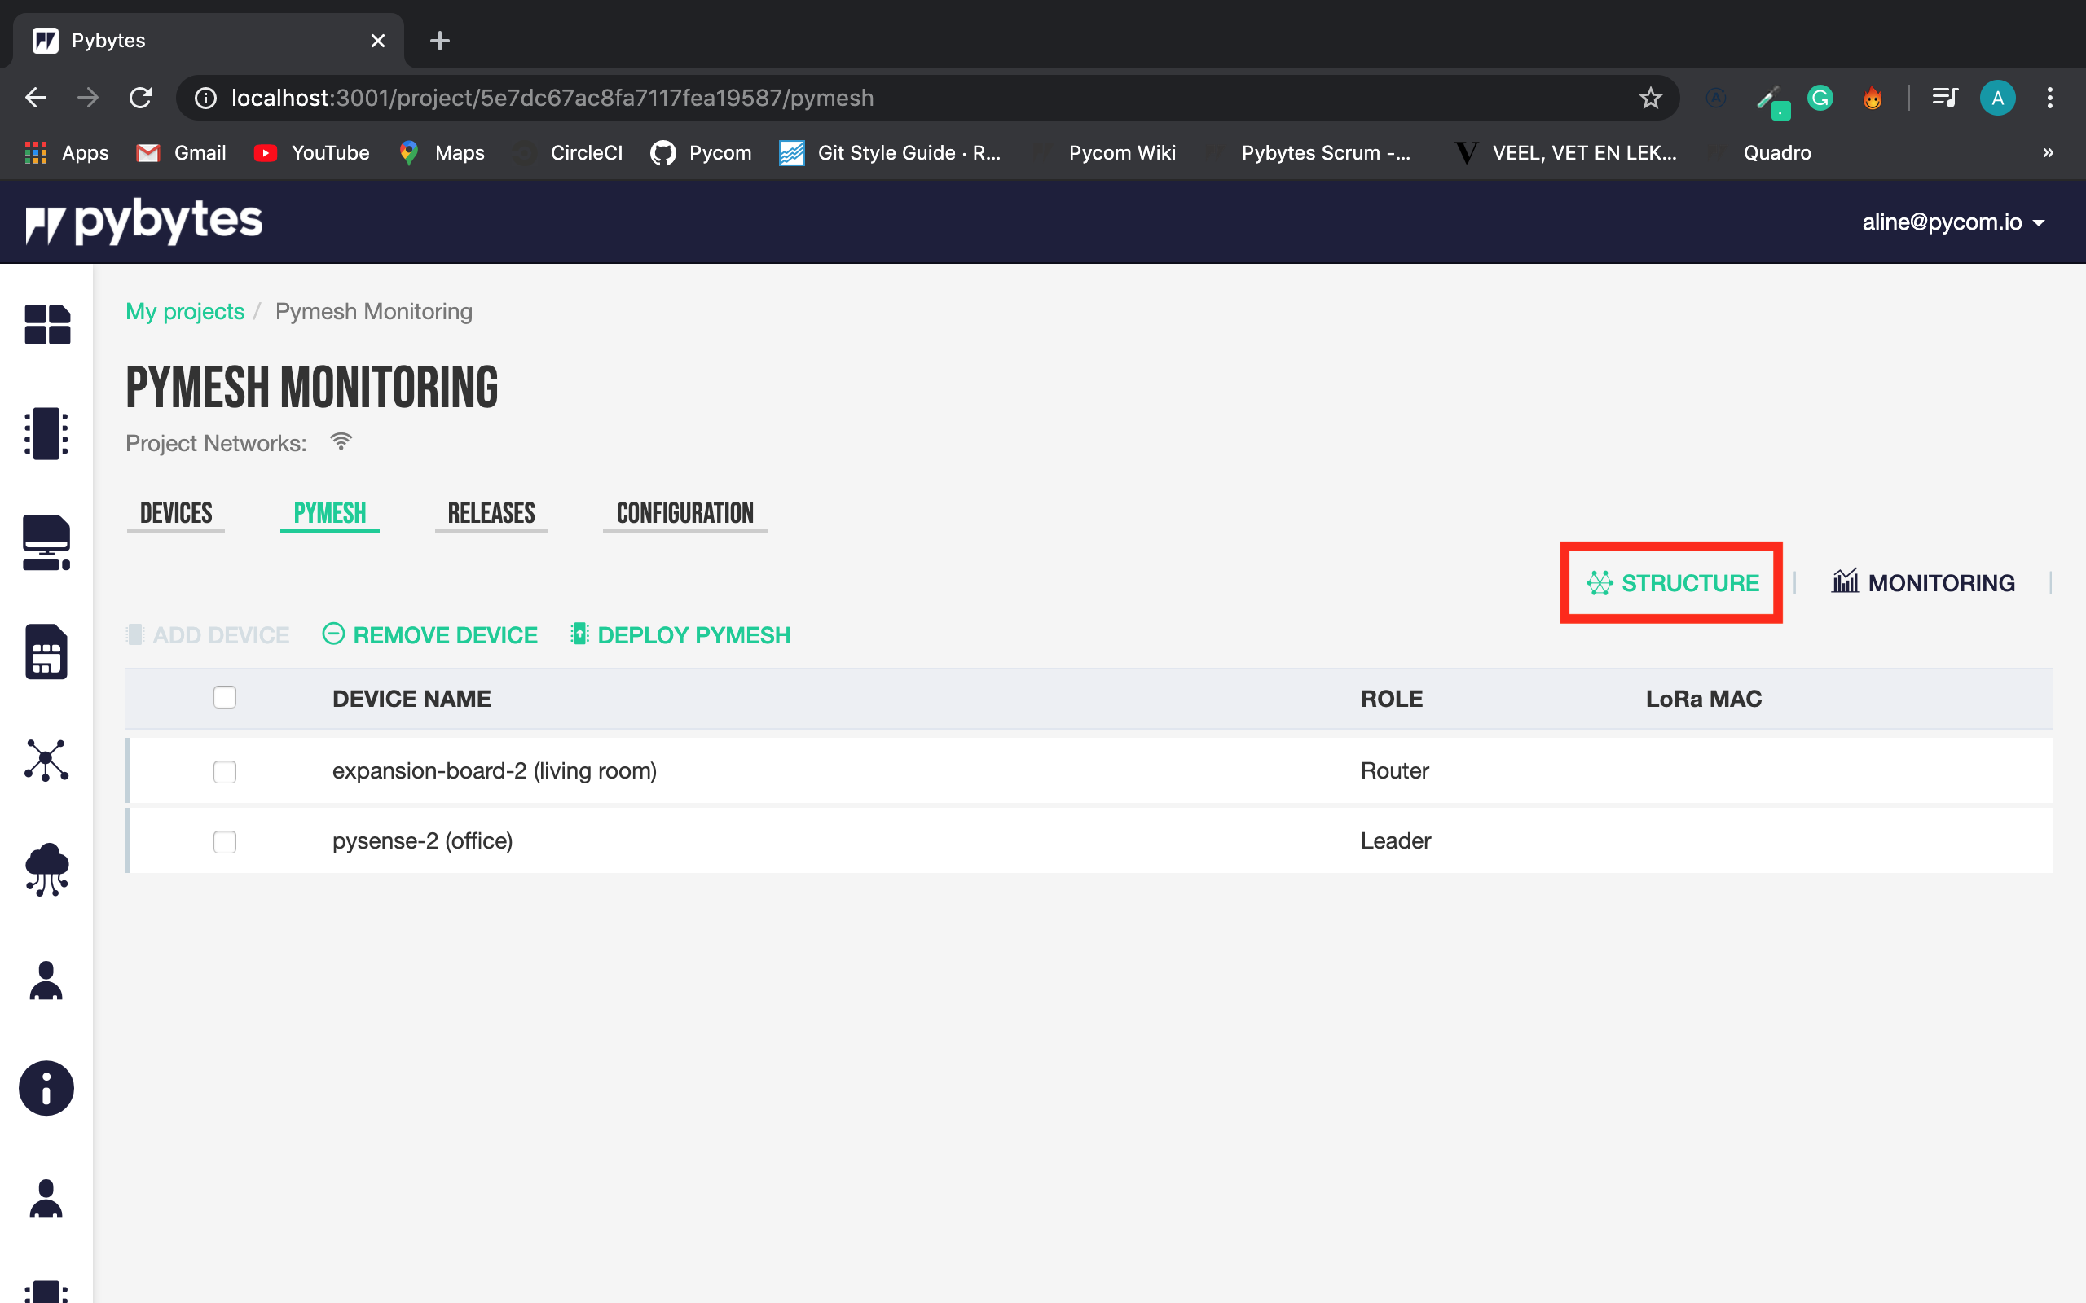Switch to the Configuration tab

684,514
